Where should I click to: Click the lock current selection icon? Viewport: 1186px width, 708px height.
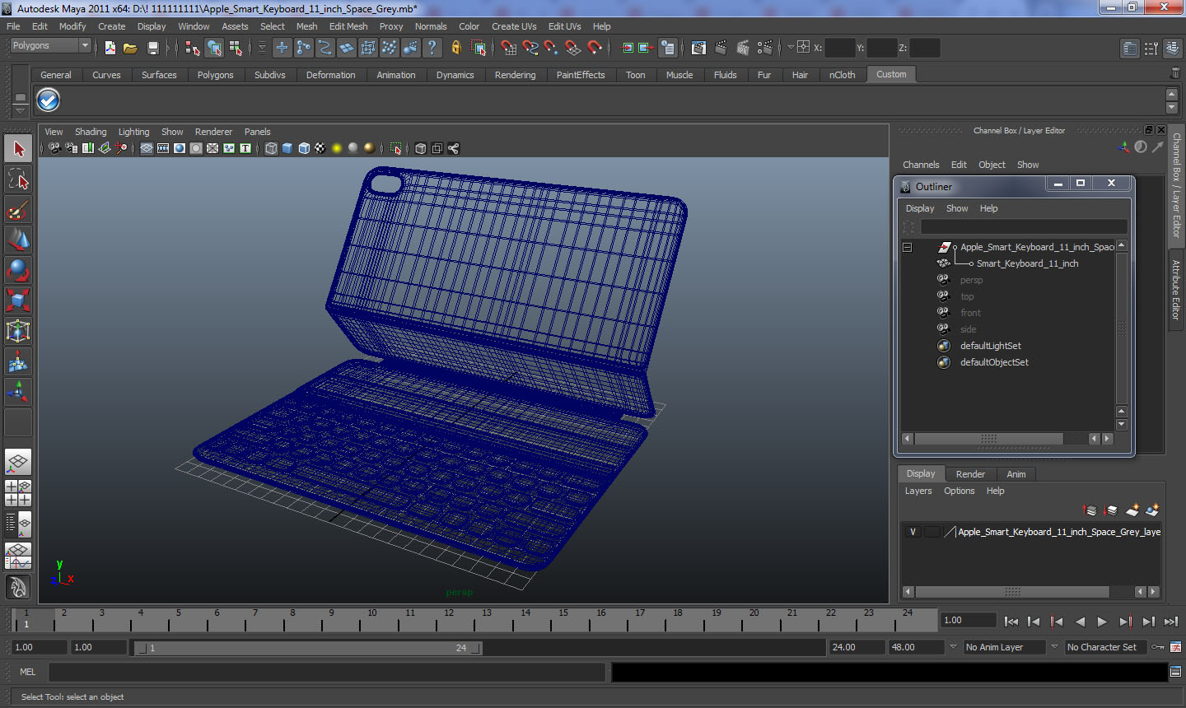click(455, 48)
